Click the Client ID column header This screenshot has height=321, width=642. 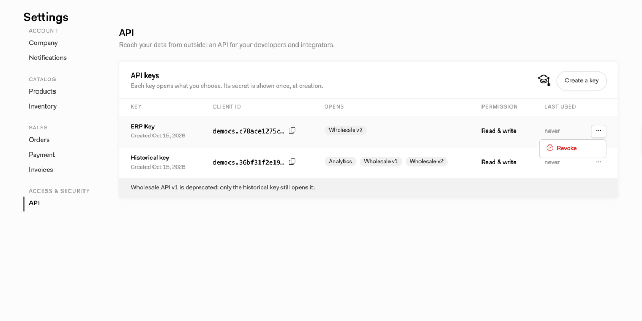click(x=227, y=107)
